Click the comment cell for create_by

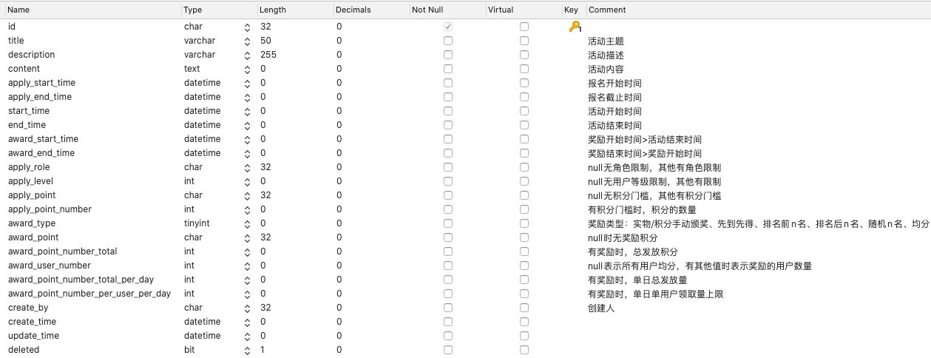[759, 308]
